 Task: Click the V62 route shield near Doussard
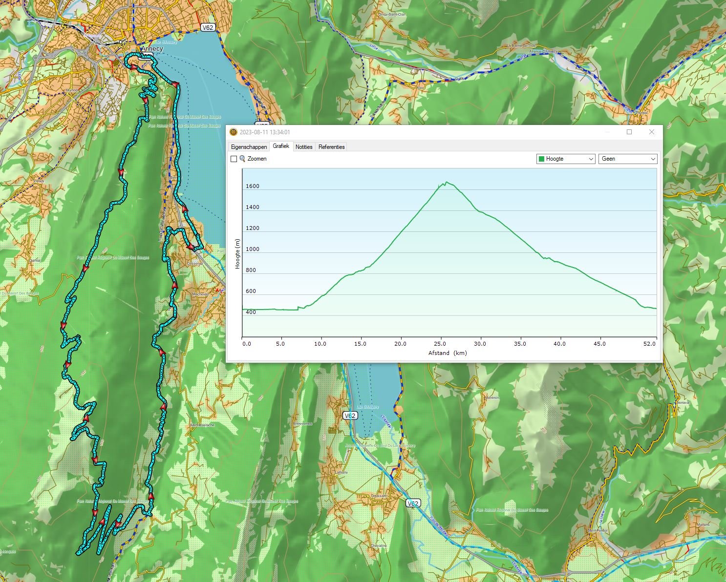point(413,503)
